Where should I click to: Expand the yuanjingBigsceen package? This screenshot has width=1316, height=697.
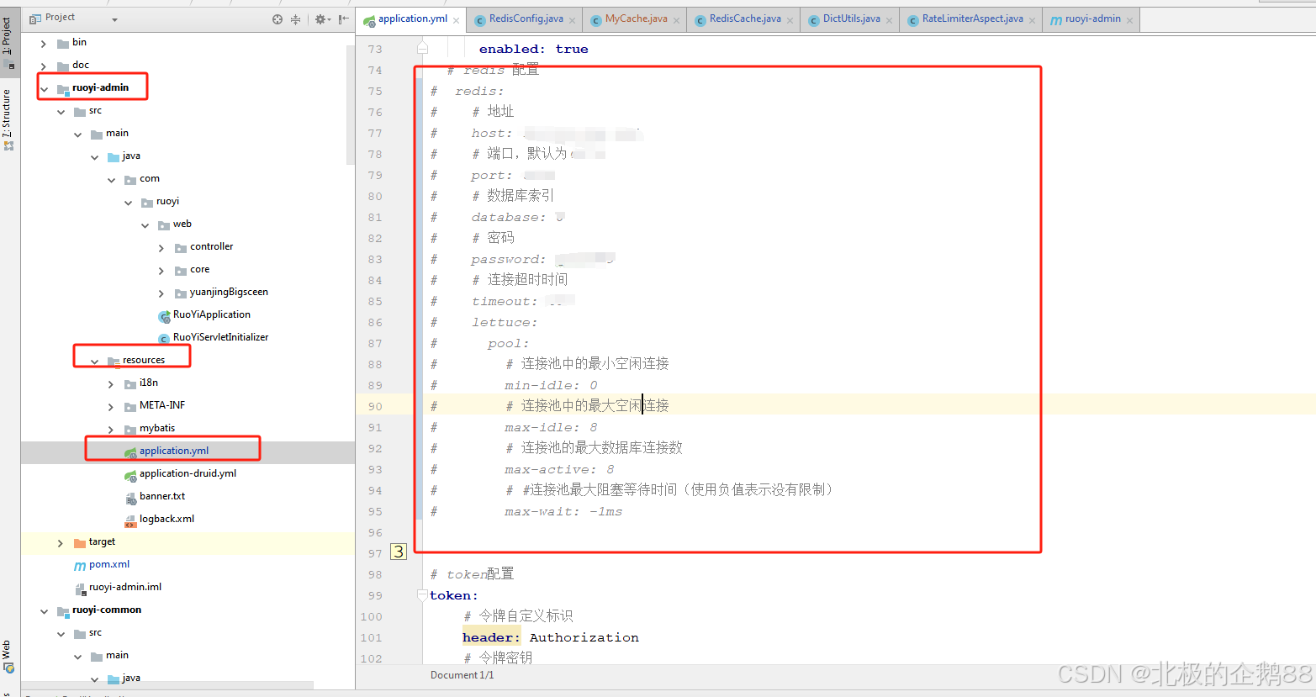pyautogui.click(x=161, y=293)
